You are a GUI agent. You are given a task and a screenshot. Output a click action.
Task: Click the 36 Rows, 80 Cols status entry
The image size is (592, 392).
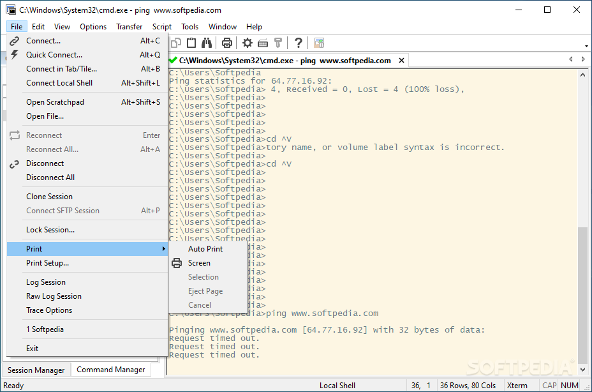coord(468,386)
